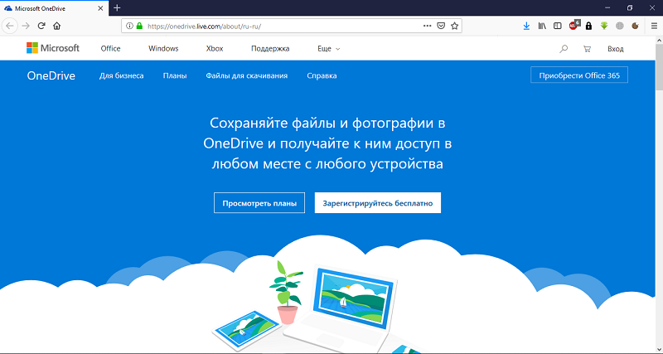This screenshot has width=663, height=354.
Task: Click the grey globe extension icon
Action: [x=619, y=26]
